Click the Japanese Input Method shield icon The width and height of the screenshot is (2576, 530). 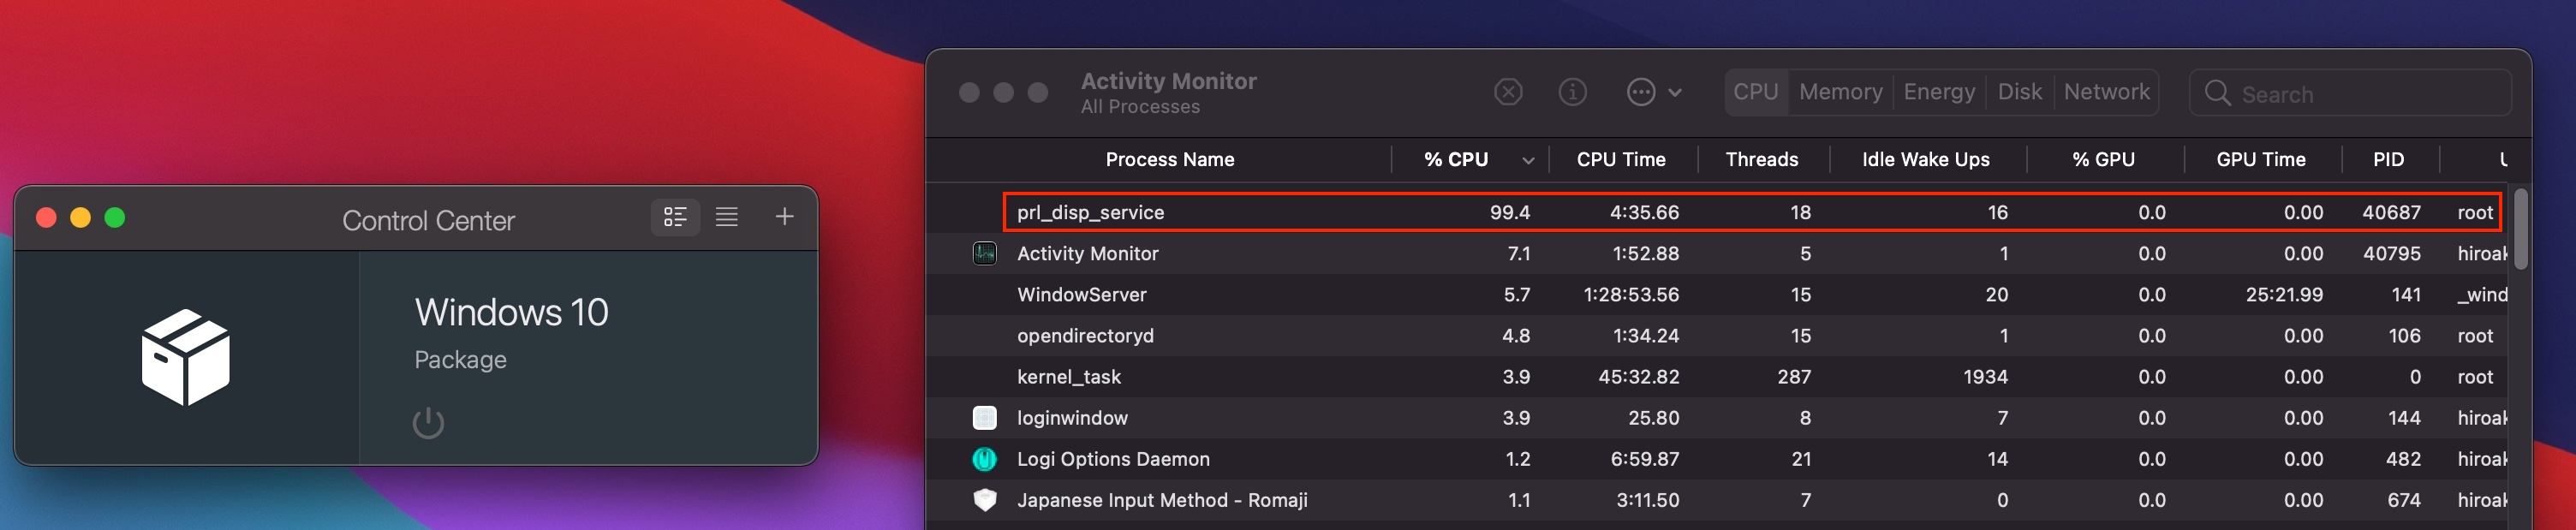(985, 500)
